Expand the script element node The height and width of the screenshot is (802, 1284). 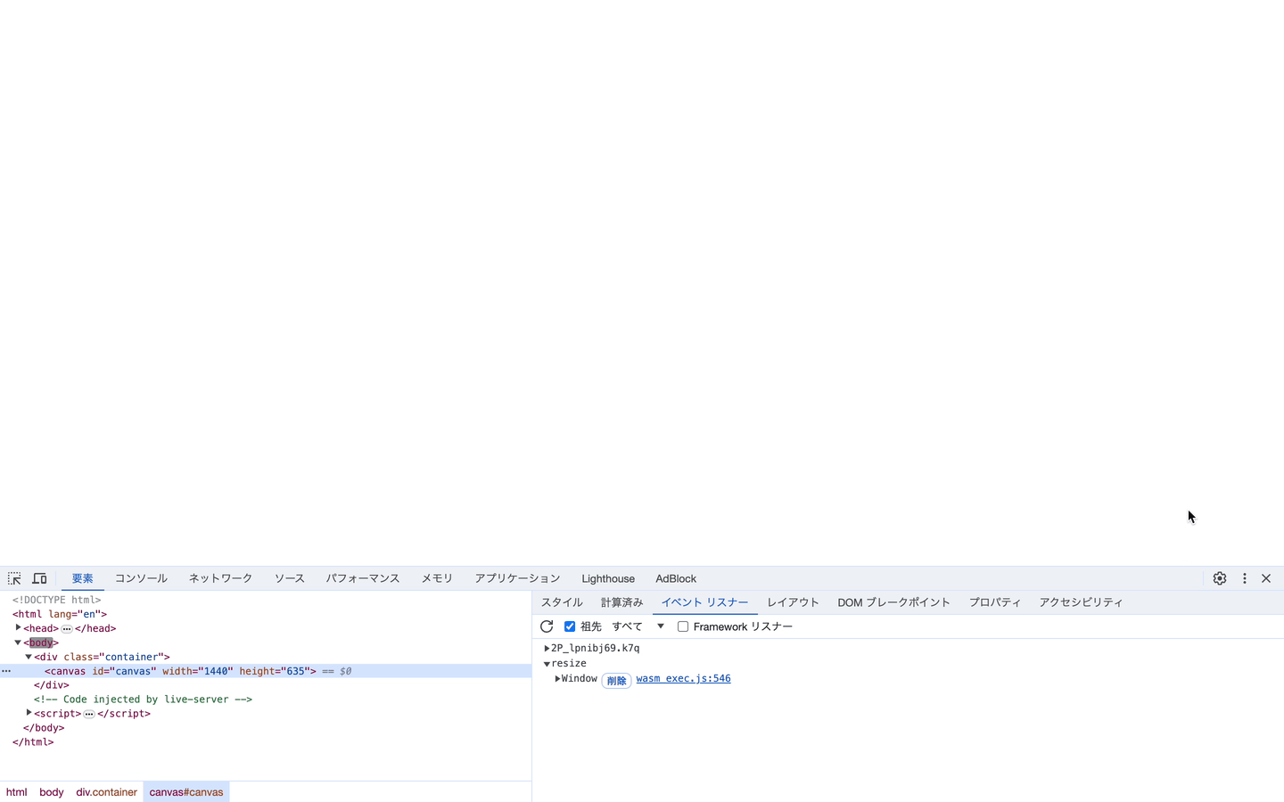pos(29,713)
